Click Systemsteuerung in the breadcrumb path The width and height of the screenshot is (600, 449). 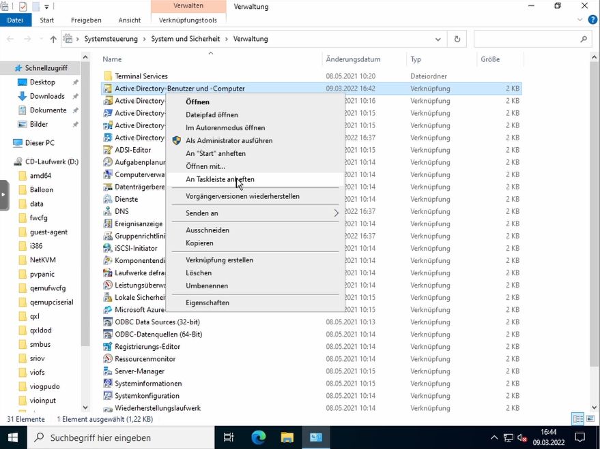coord(111,39)
